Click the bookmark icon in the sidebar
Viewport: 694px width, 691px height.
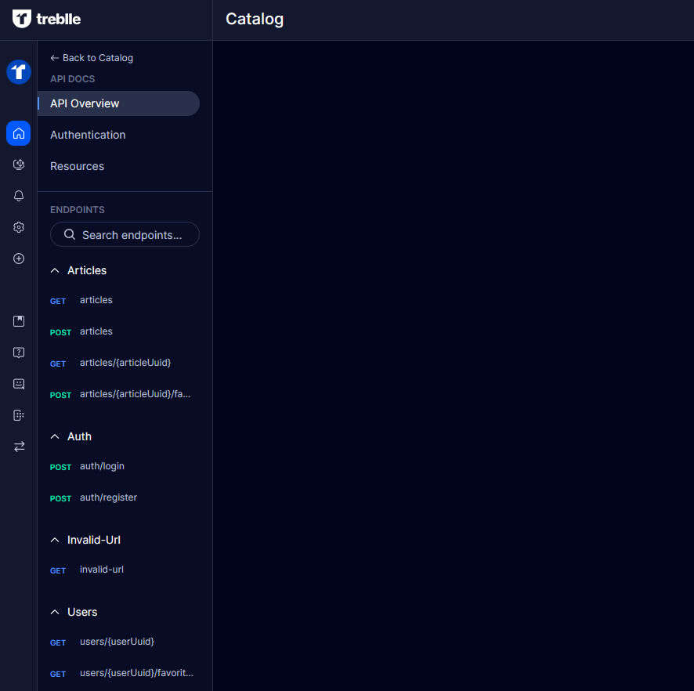click(x=19, y=321)
